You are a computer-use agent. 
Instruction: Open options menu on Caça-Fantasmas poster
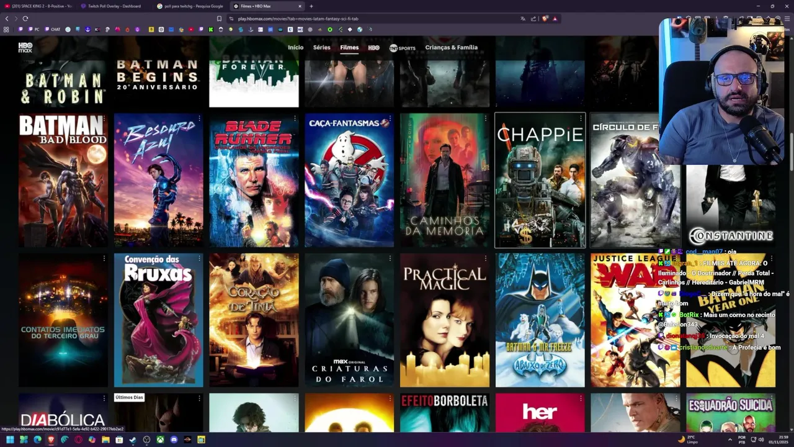coord(390,119)
